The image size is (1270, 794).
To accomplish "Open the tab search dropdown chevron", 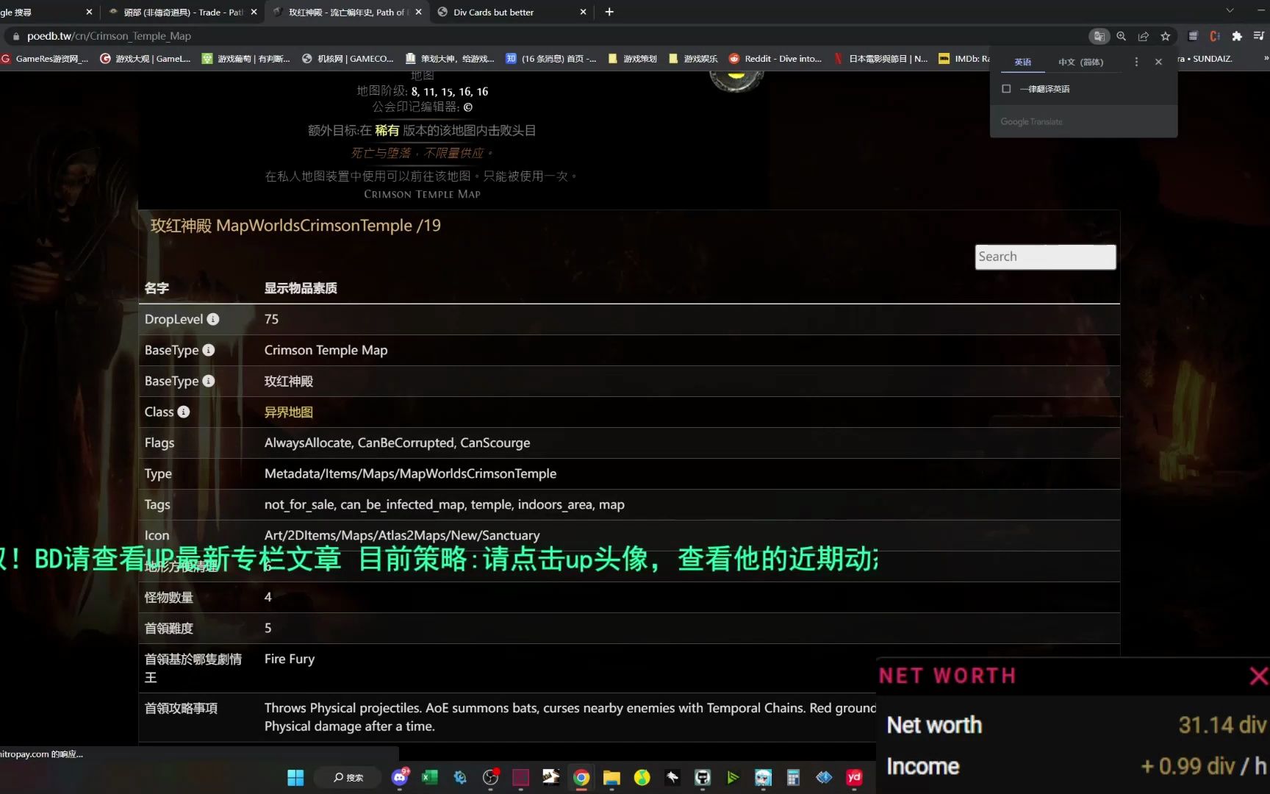I will [1230, 10].
